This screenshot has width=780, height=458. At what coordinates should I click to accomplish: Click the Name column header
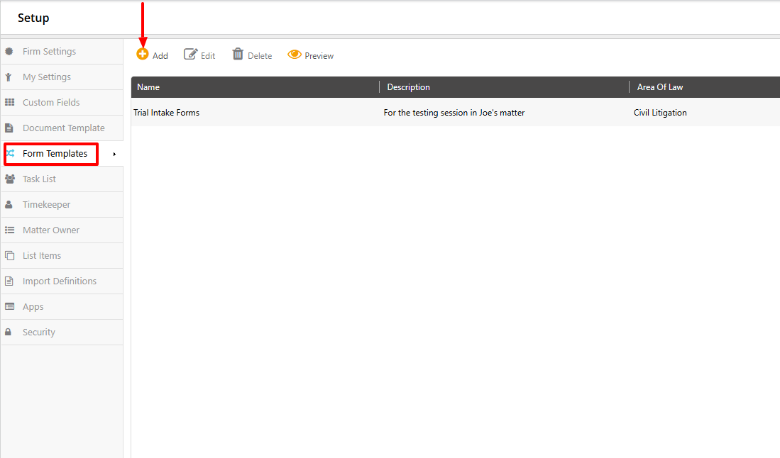coord(148,86)
